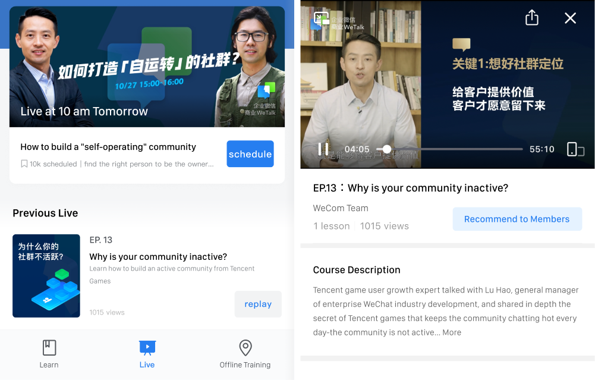
Task: Go to Offline Training tab
Action: point(245,354)
